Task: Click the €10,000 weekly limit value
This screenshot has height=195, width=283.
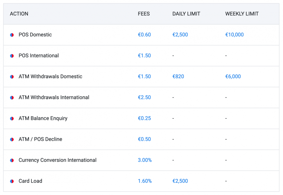Action: point(234,35)
